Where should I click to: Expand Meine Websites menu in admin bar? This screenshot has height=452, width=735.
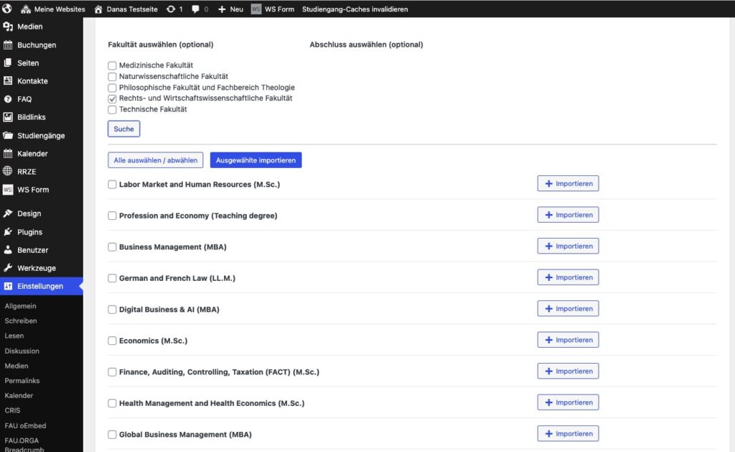[52, 9]
